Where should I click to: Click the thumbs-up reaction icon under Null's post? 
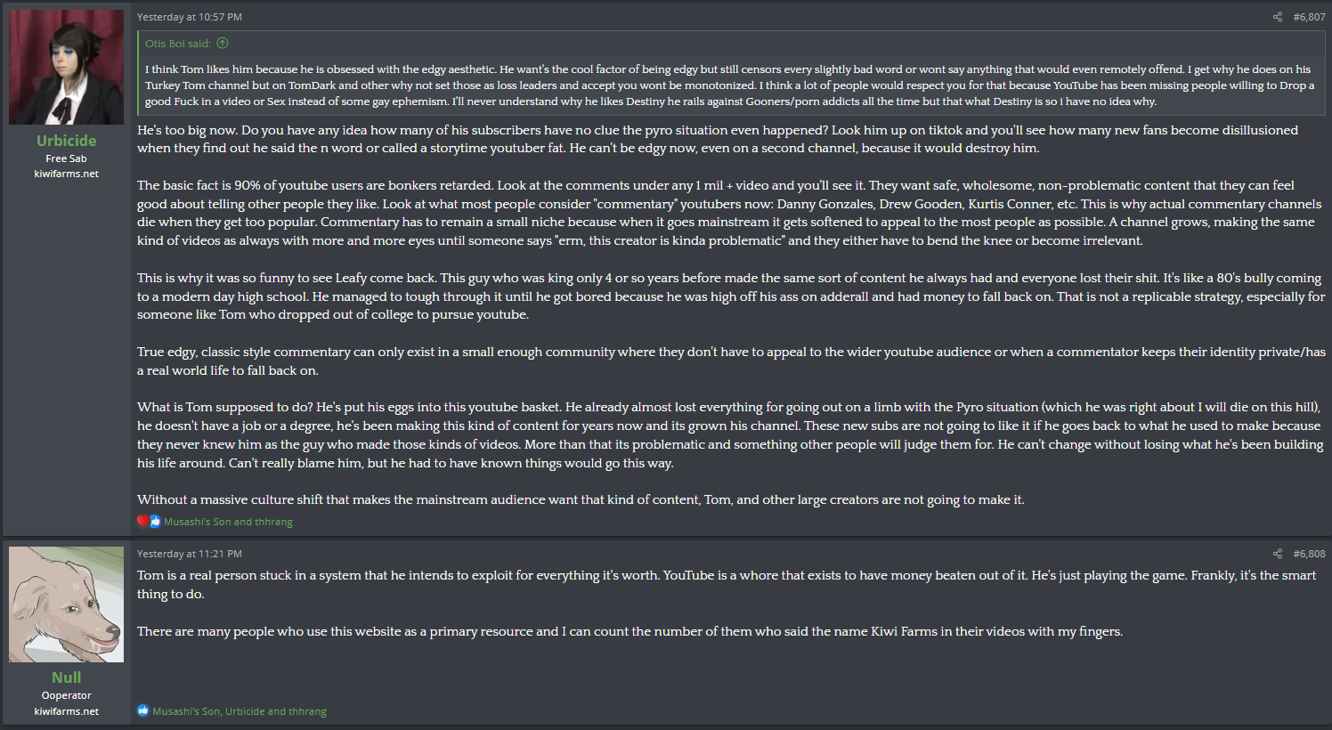(x=142, y=711)
